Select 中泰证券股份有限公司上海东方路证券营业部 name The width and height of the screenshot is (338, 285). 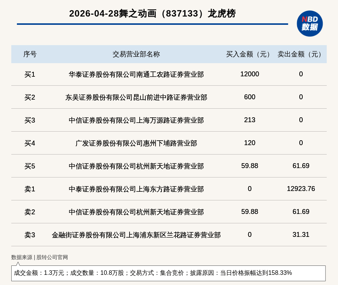tap(136, 189)
